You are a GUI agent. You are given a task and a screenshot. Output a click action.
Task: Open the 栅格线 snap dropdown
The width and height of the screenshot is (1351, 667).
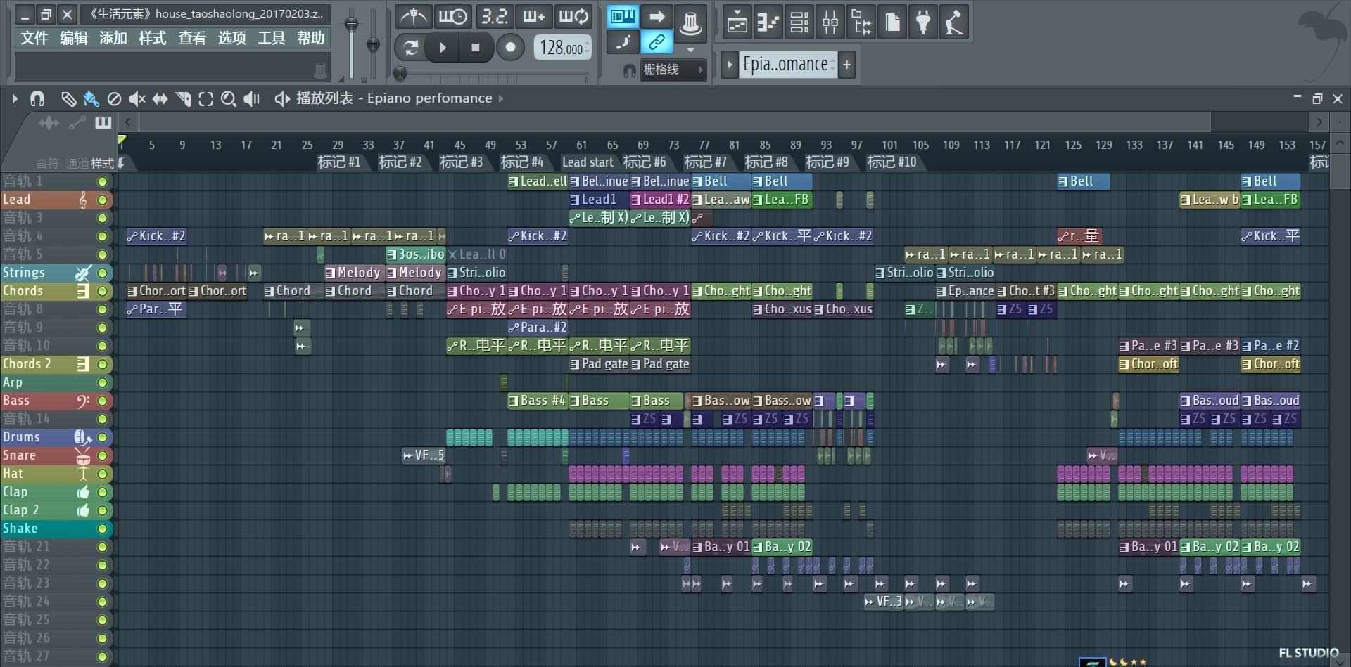click(x=673, y=70)
